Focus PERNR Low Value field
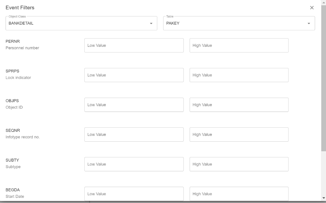Image resolution: width=326 pixels, height=203 pixels. pos(134,46)
